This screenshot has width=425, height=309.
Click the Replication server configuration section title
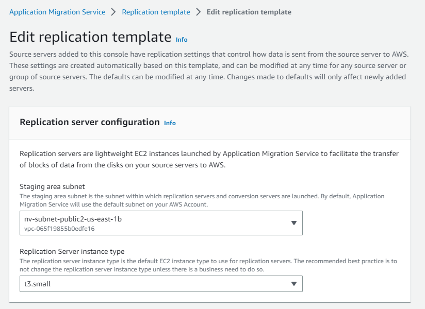89,122
